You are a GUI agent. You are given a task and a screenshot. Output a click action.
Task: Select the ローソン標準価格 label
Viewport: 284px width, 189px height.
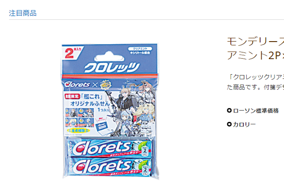click(256, 111)
